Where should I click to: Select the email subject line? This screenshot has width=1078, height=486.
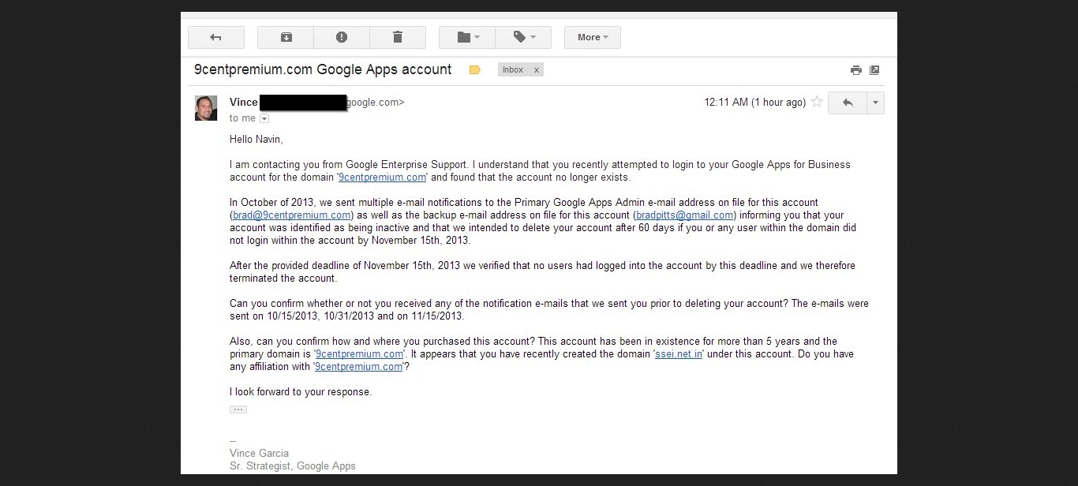[x=323, y=69]
